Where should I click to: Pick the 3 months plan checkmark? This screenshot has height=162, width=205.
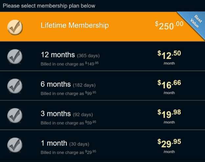(15, 116)
